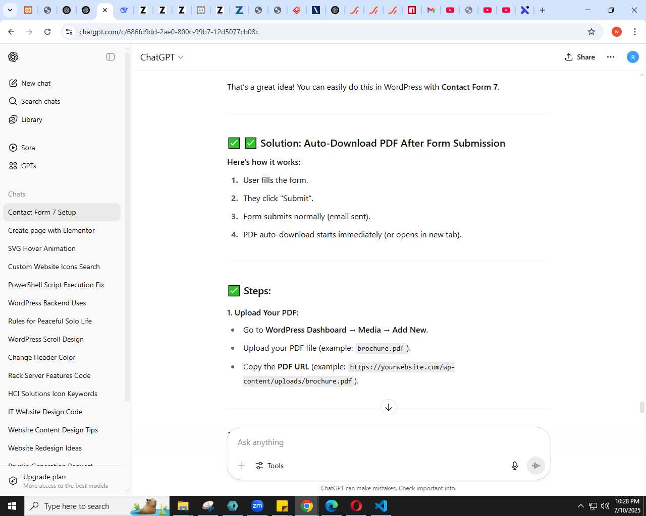Click the browser Reload icon
The width and height of the screenshot is (646, 516).
pos(47,32)
